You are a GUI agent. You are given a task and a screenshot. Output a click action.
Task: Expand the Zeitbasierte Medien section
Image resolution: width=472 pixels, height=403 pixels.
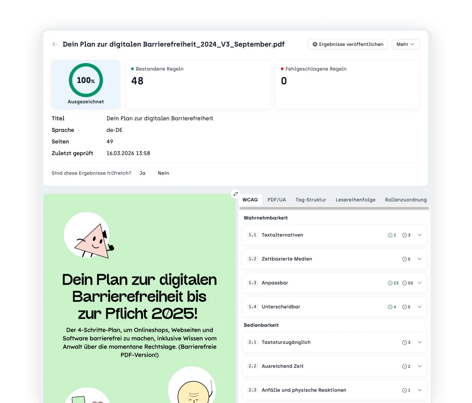point(420,259)
